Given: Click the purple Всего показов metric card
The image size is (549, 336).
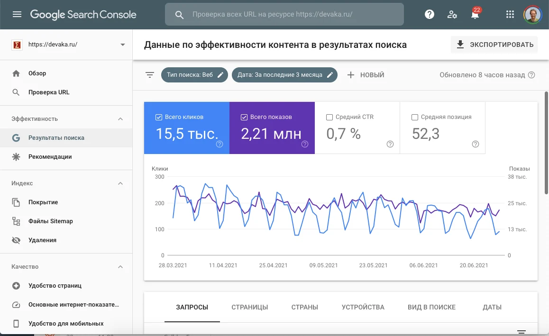Looking at the screenshot, I should point(272,128).
